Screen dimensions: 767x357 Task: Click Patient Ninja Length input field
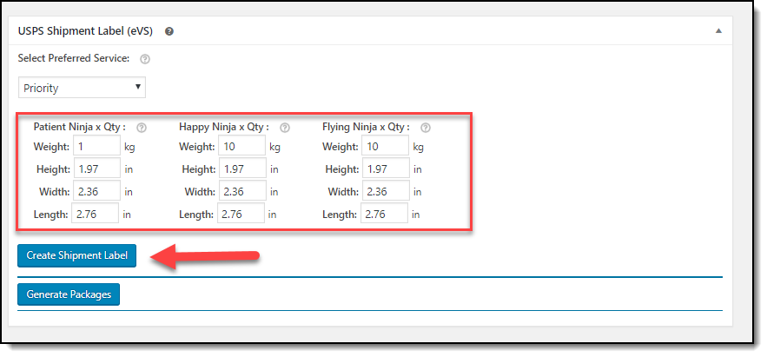point(95,214)
